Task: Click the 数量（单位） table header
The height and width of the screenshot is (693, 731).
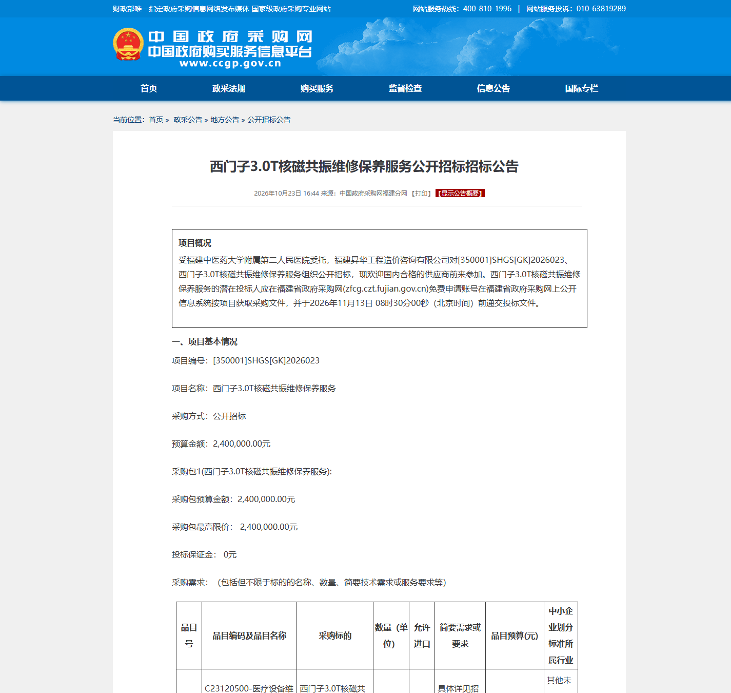Action: point(391,636)
